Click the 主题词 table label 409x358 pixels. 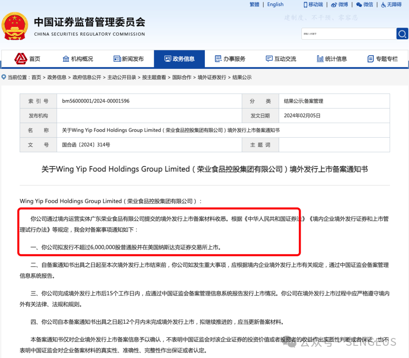(260, 145)
